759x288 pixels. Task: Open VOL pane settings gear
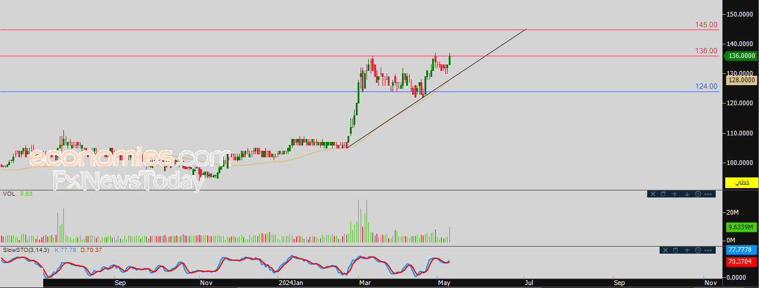(698, 194)
